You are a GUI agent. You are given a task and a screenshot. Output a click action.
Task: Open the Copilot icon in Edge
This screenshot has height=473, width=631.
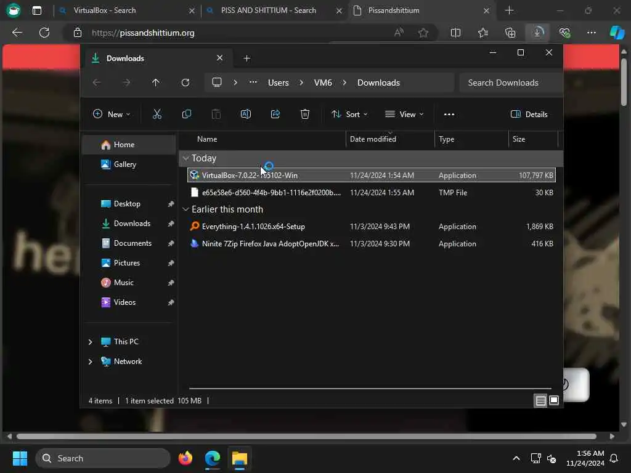coord(617,33)
